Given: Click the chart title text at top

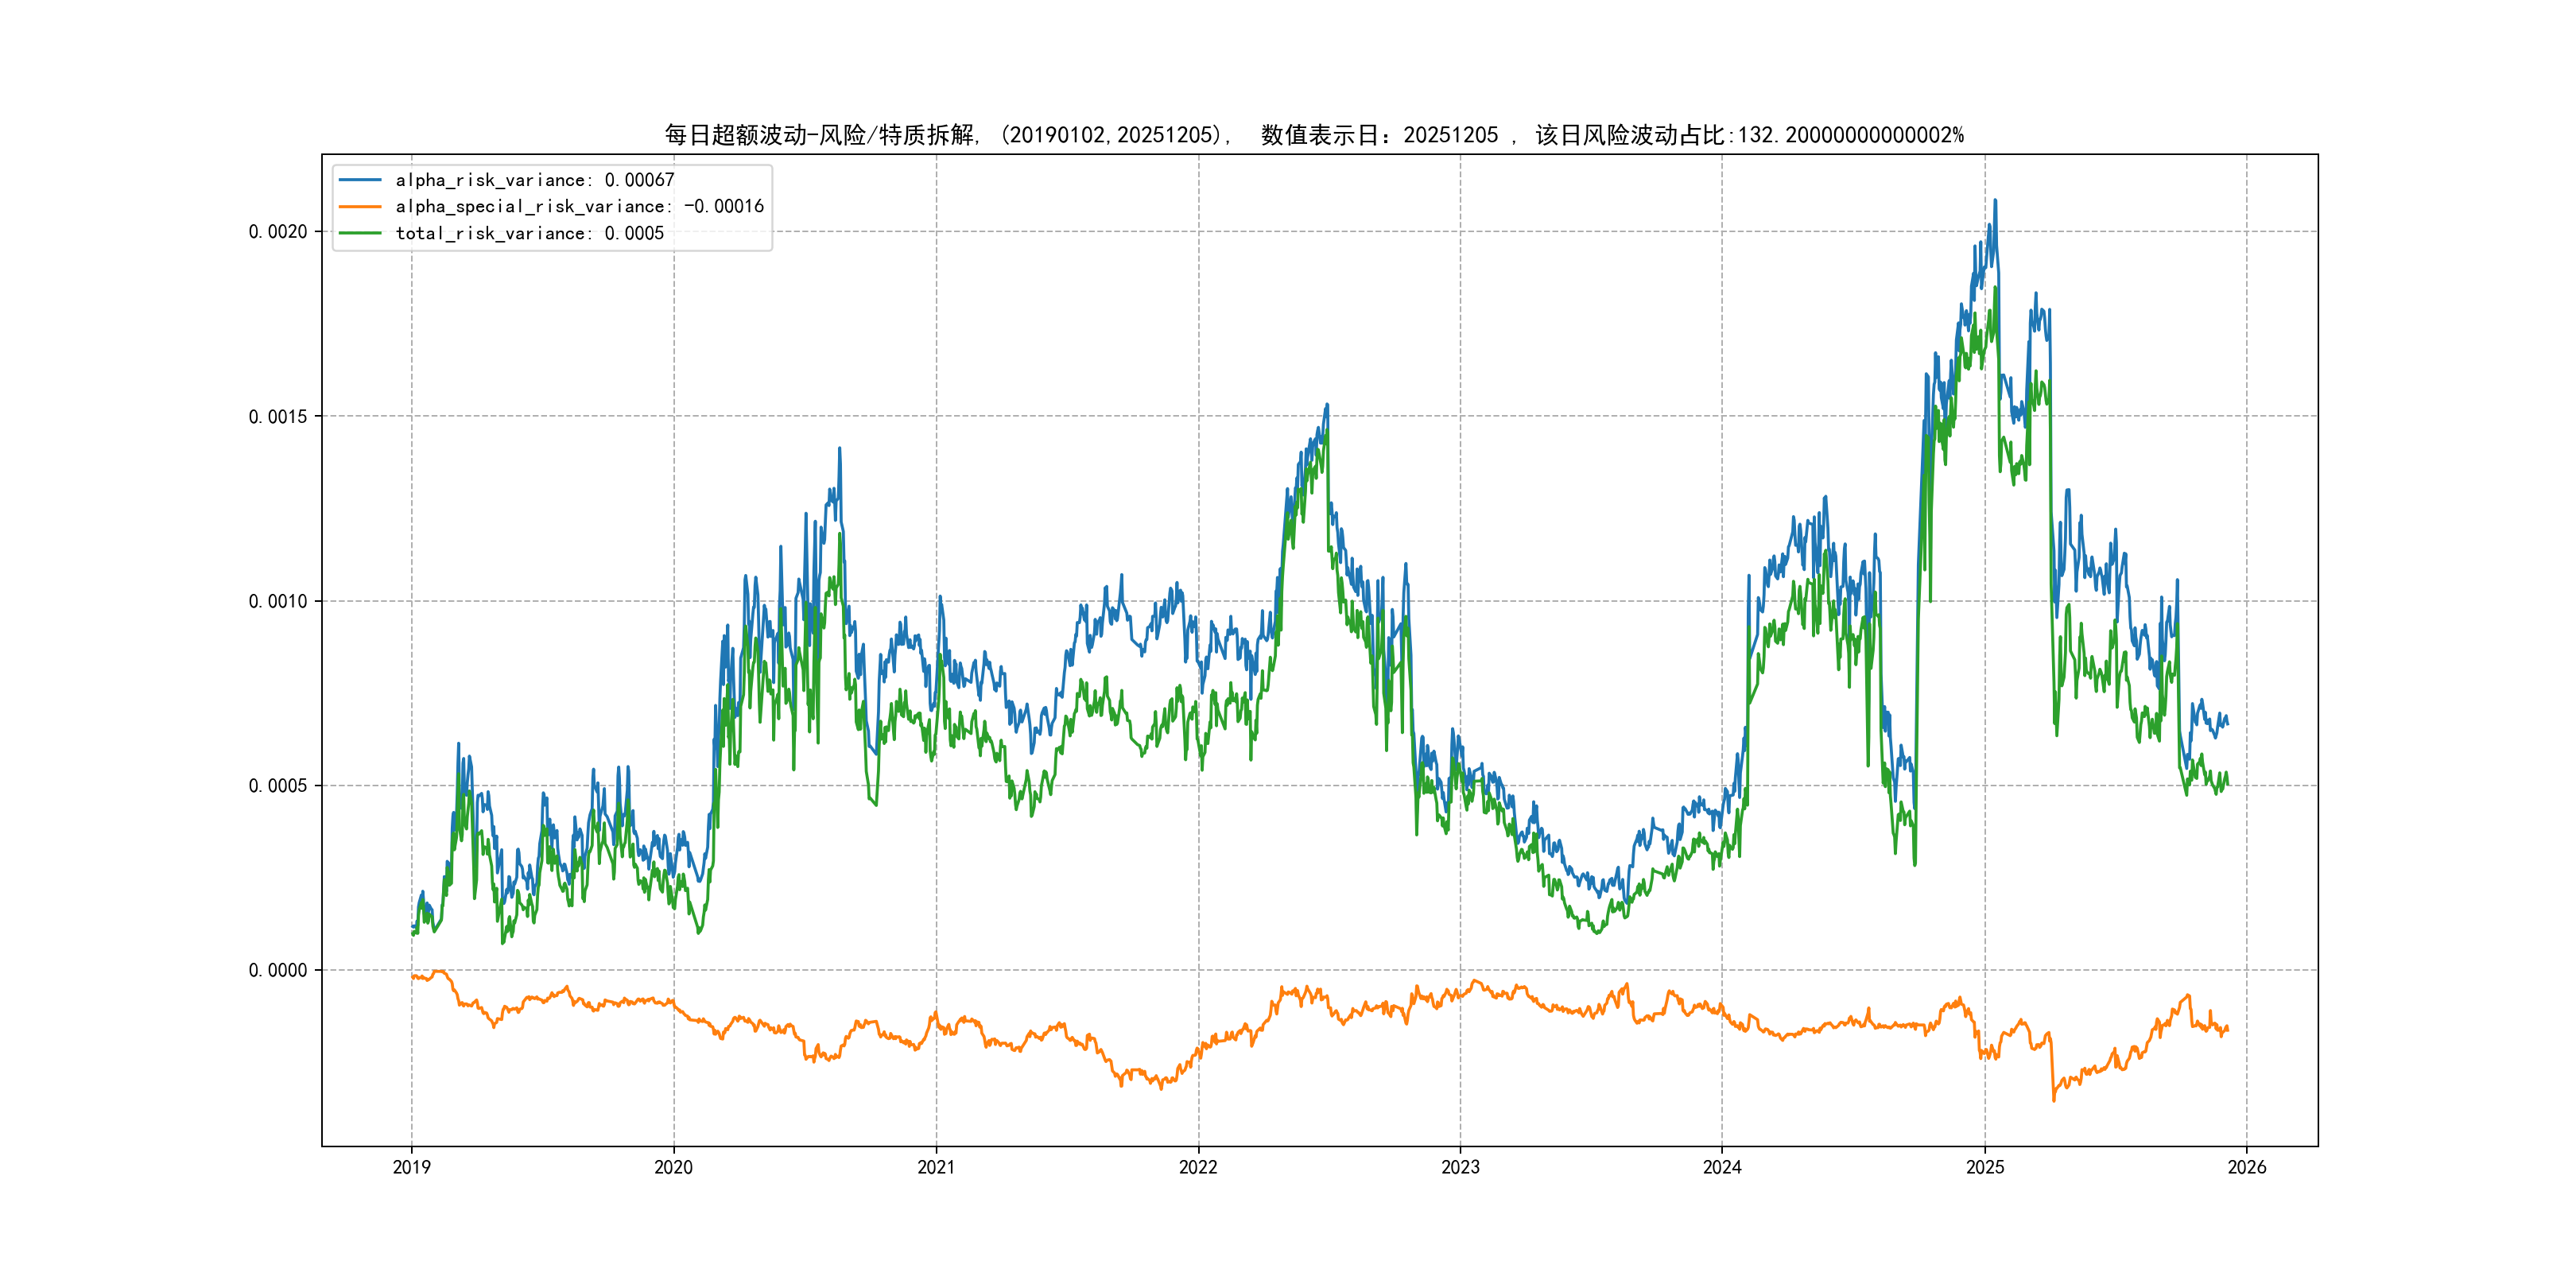Looking at the screenshot, I should pos(1313,135).
